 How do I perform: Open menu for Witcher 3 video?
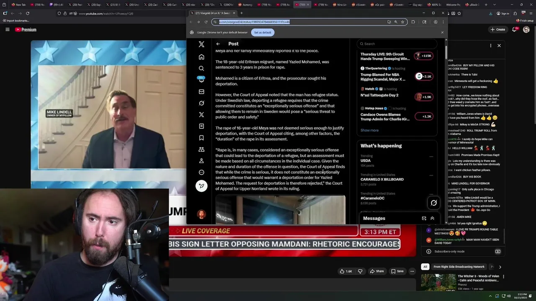click(x=503, y=277)
